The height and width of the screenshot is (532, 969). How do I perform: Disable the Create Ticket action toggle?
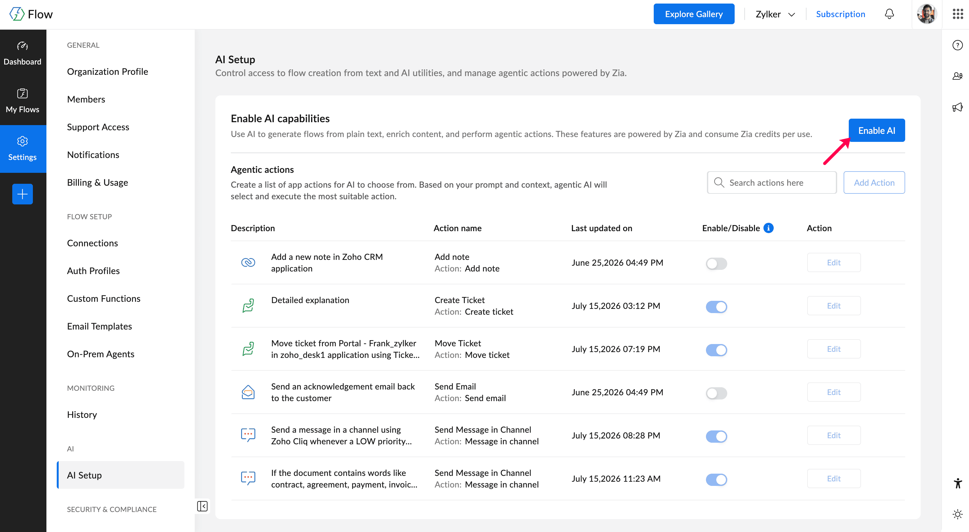click(717, 307)
